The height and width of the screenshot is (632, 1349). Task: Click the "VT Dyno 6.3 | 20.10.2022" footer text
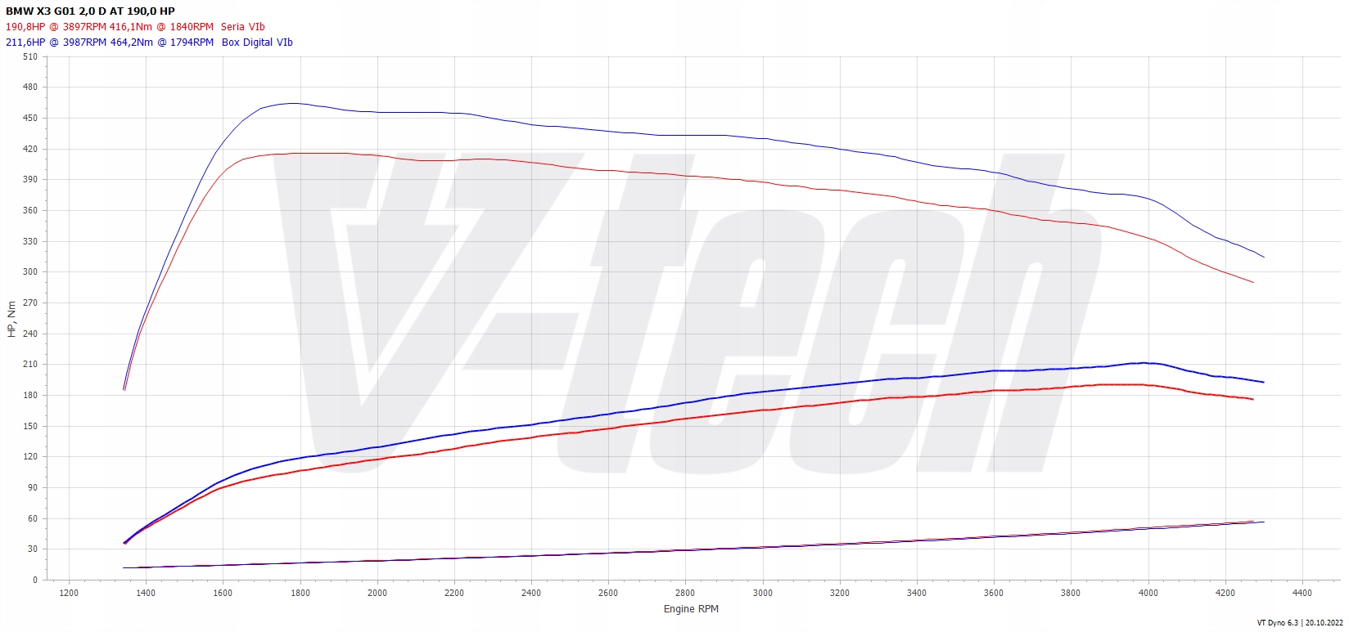pyautogui.click(x=1301, y=623)
